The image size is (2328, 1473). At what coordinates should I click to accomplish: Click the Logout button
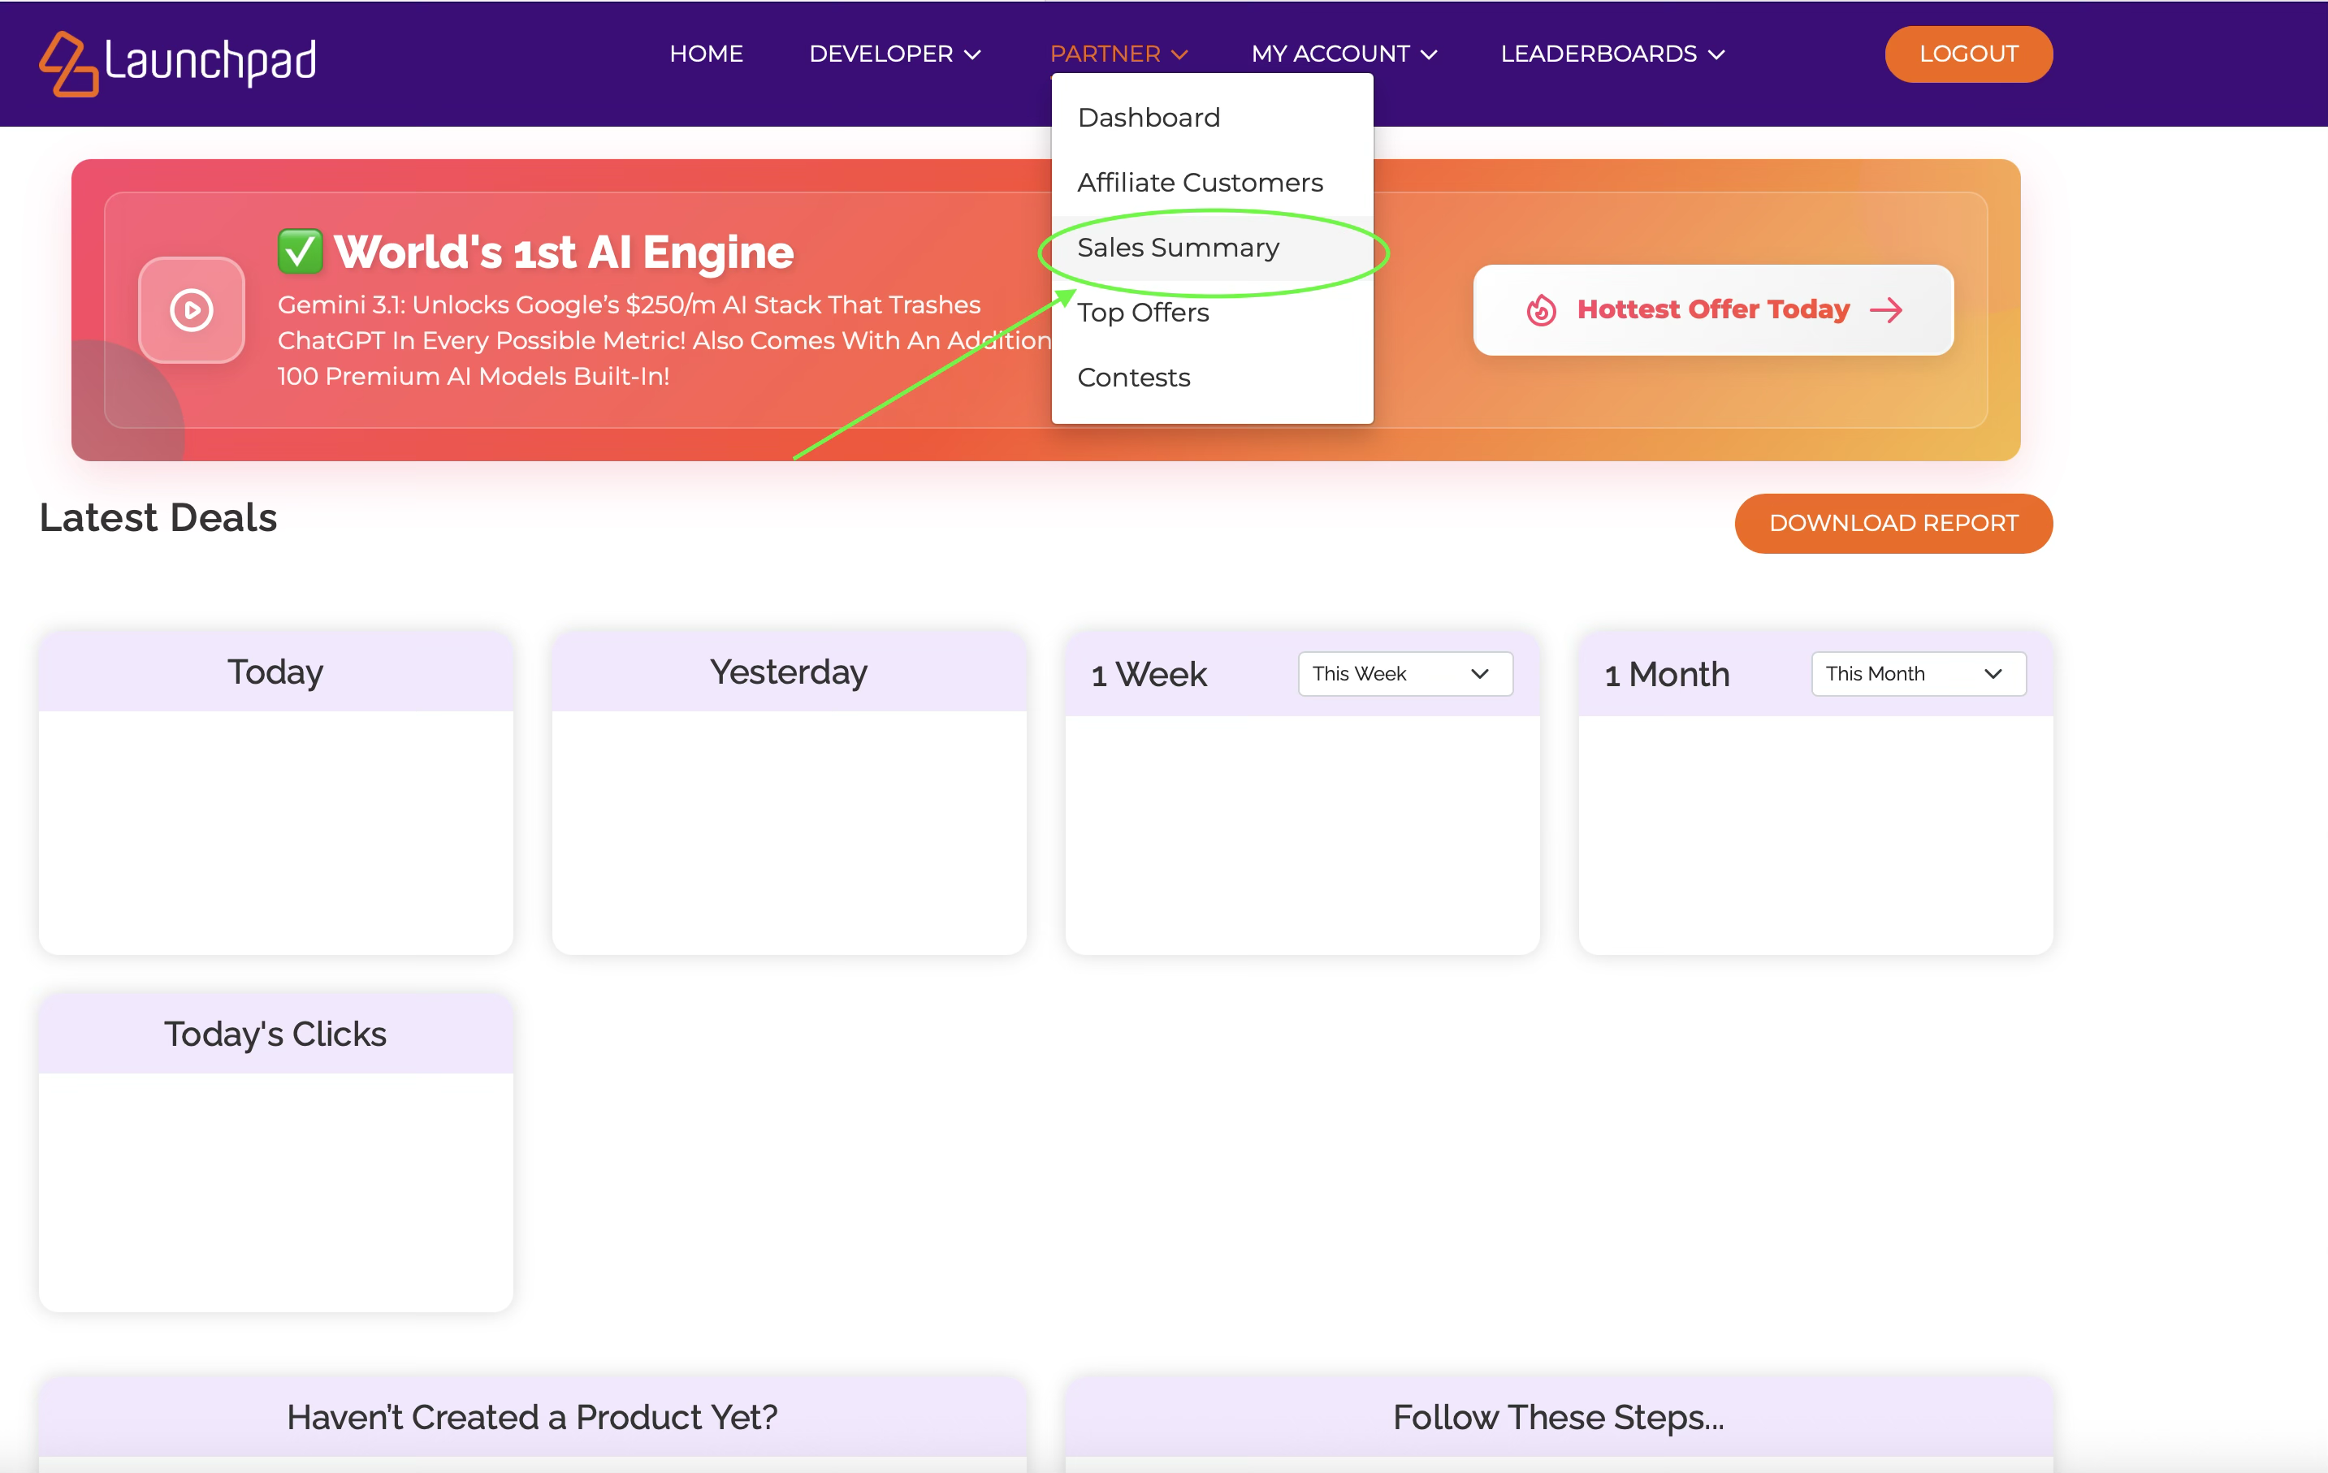pyautogui.click(x=1967, y=54)
